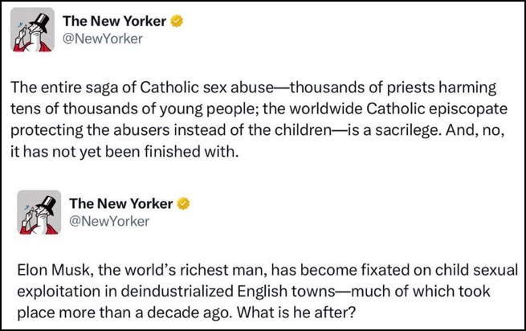Open The New Yorker name in quoted tweet
Viewport: 526px width, 331px height.
coord(120,203)
